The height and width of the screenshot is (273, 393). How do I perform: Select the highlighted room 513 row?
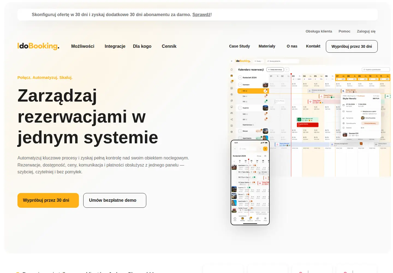tap(253, 91)
